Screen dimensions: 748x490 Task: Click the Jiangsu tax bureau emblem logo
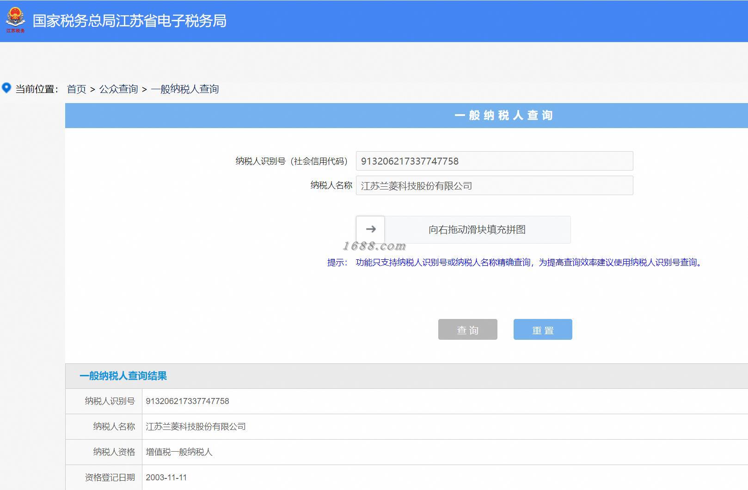click(15, 20)
